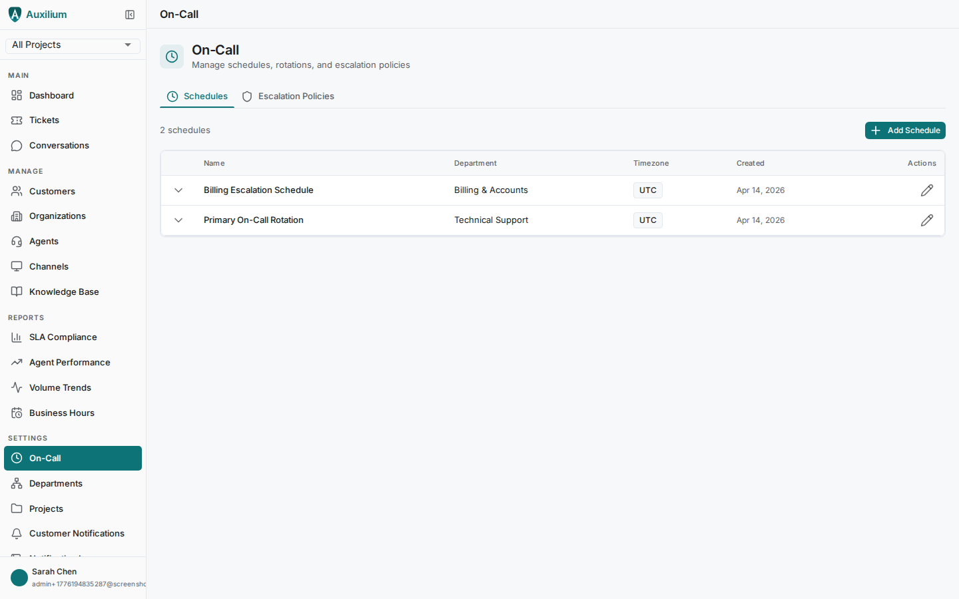Click the Auxilium logo icon
959x599 pixels.
pyautogui.click(x=15, y=14)
